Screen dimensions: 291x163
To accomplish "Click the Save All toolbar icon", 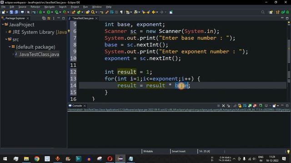I will [x=16, y=12].
